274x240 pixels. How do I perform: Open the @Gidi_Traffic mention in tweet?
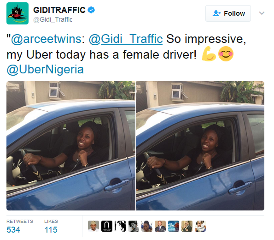[x=126, y=39]
